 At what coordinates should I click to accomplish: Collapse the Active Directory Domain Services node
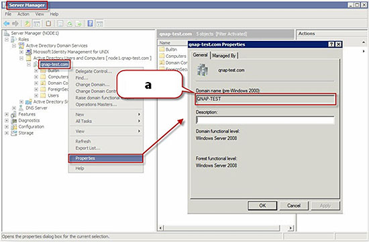[x=14, y=46]
